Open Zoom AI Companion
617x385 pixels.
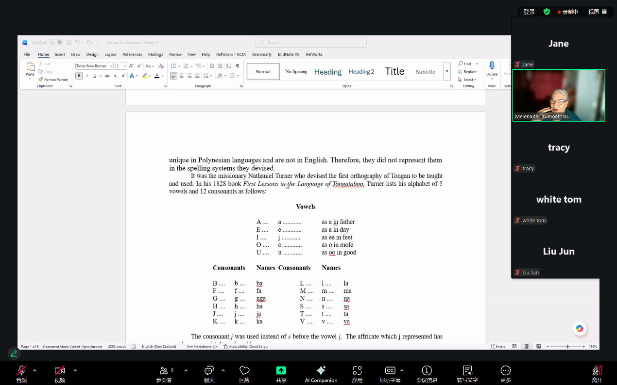click(x=321, y=371)
